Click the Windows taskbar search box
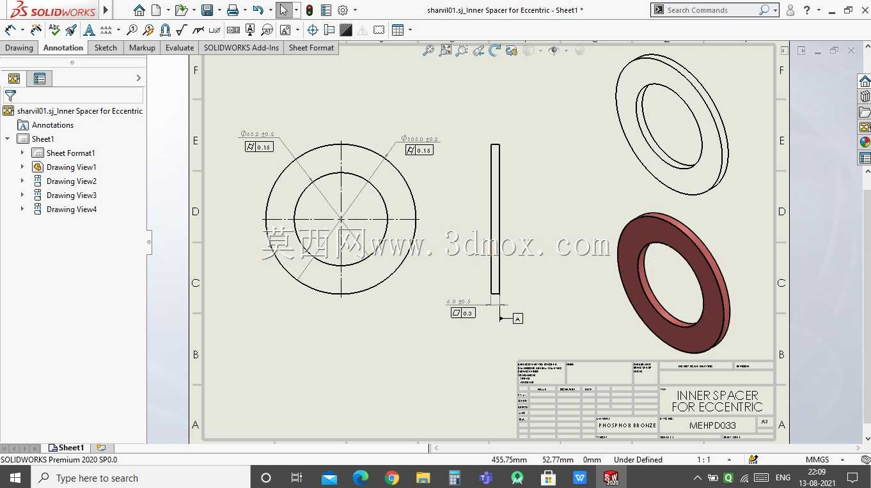The width and height of the screenshot is (871, 488). click(140, 478)
